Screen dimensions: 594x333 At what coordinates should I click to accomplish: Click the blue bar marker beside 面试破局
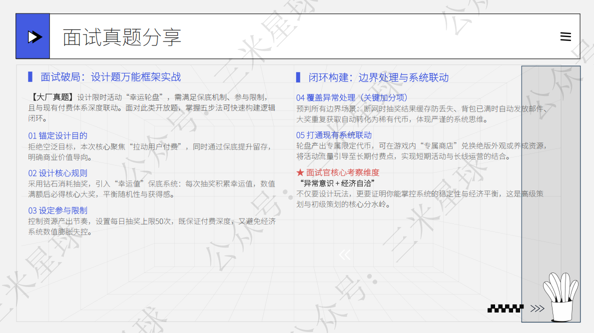pyautogui.click(x=30, y=77)
